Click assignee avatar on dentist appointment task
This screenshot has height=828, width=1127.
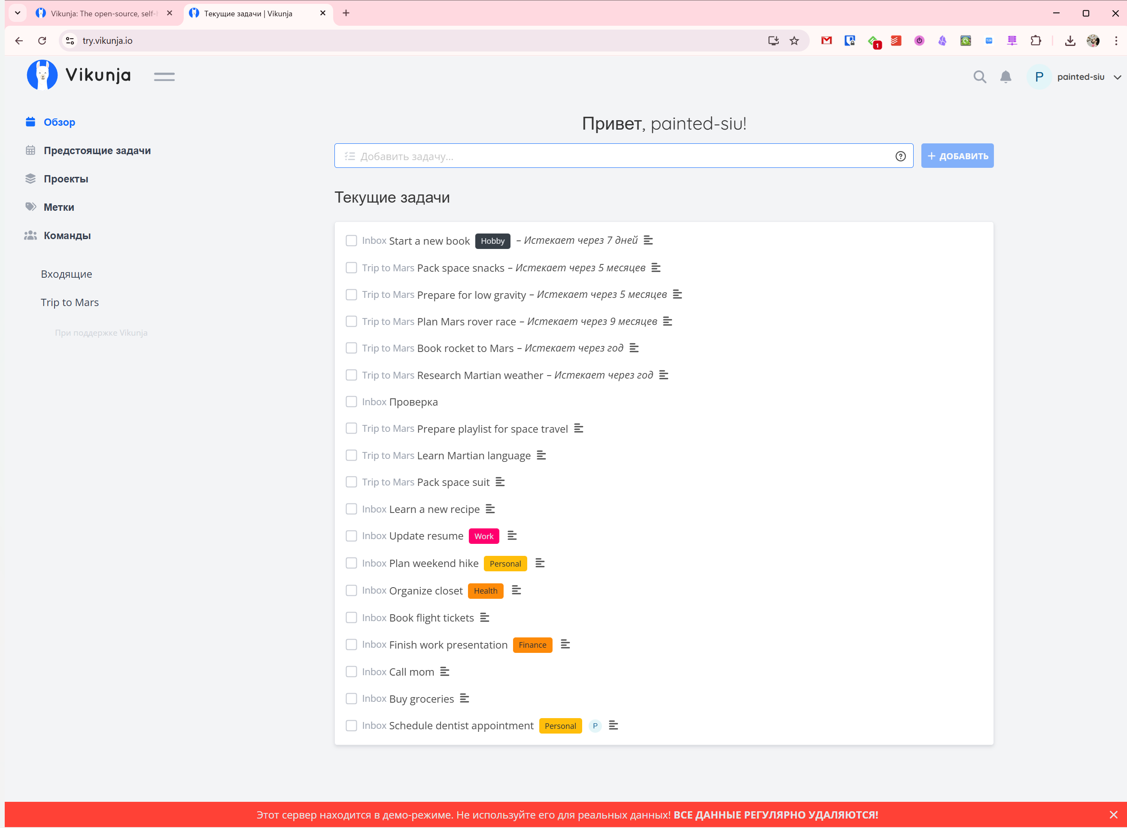click(595, 726)
